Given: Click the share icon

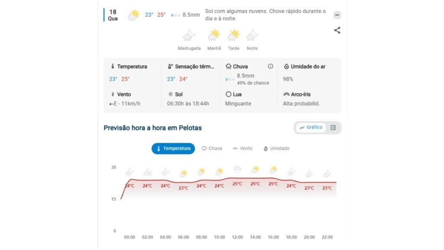Looking at the screenshot, I should pyautogui.click(x=337, y=30).
